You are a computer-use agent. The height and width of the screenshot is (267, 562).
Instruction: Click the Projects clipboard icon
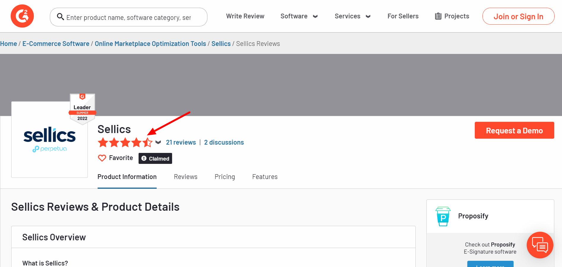pos(438,16)
